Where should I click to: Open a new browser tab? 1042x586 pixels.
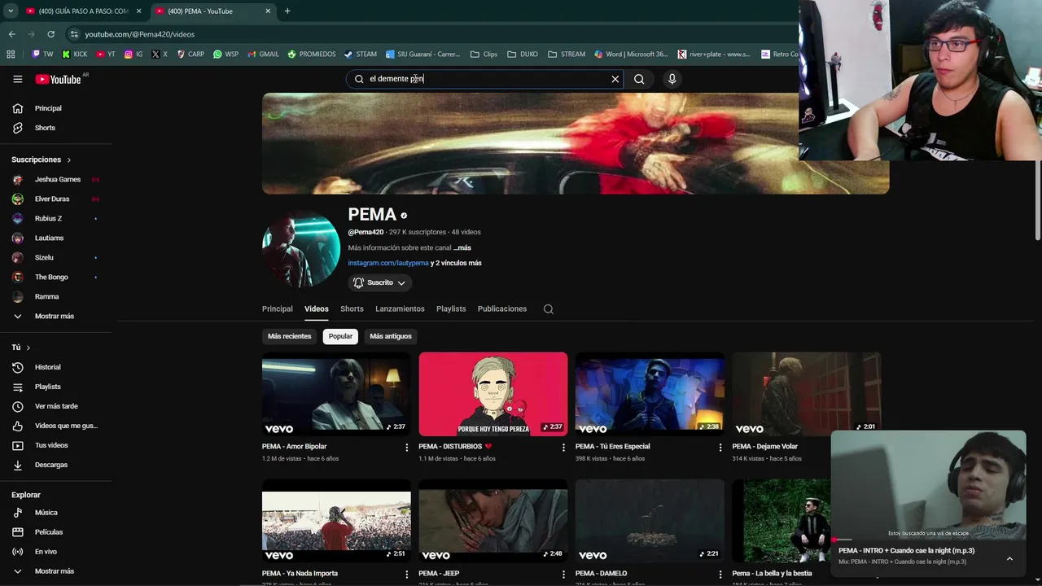[x=287, y=11]
